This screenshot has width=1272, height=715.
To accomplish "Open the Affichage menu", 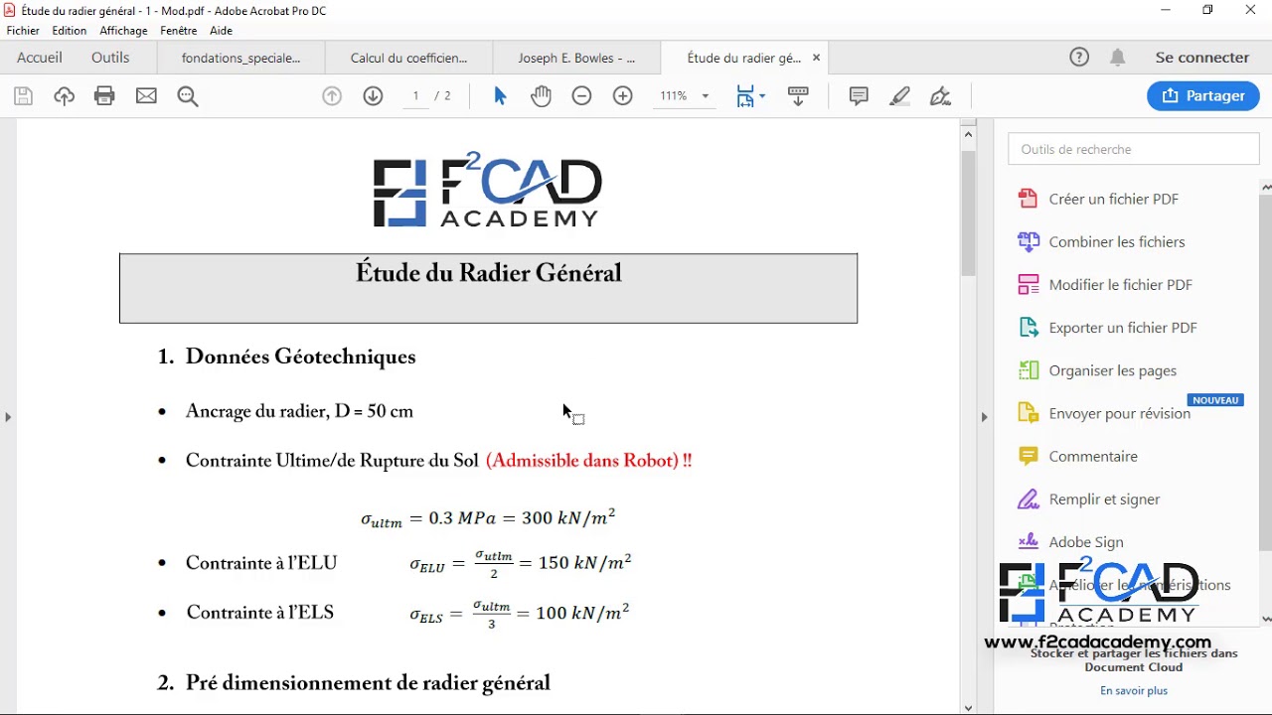I will pos(124,31).
